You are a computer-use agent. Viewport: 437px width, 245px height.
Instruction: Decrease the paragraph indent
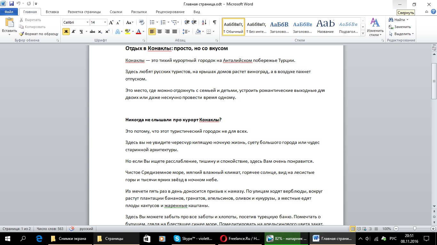[187, 22]
